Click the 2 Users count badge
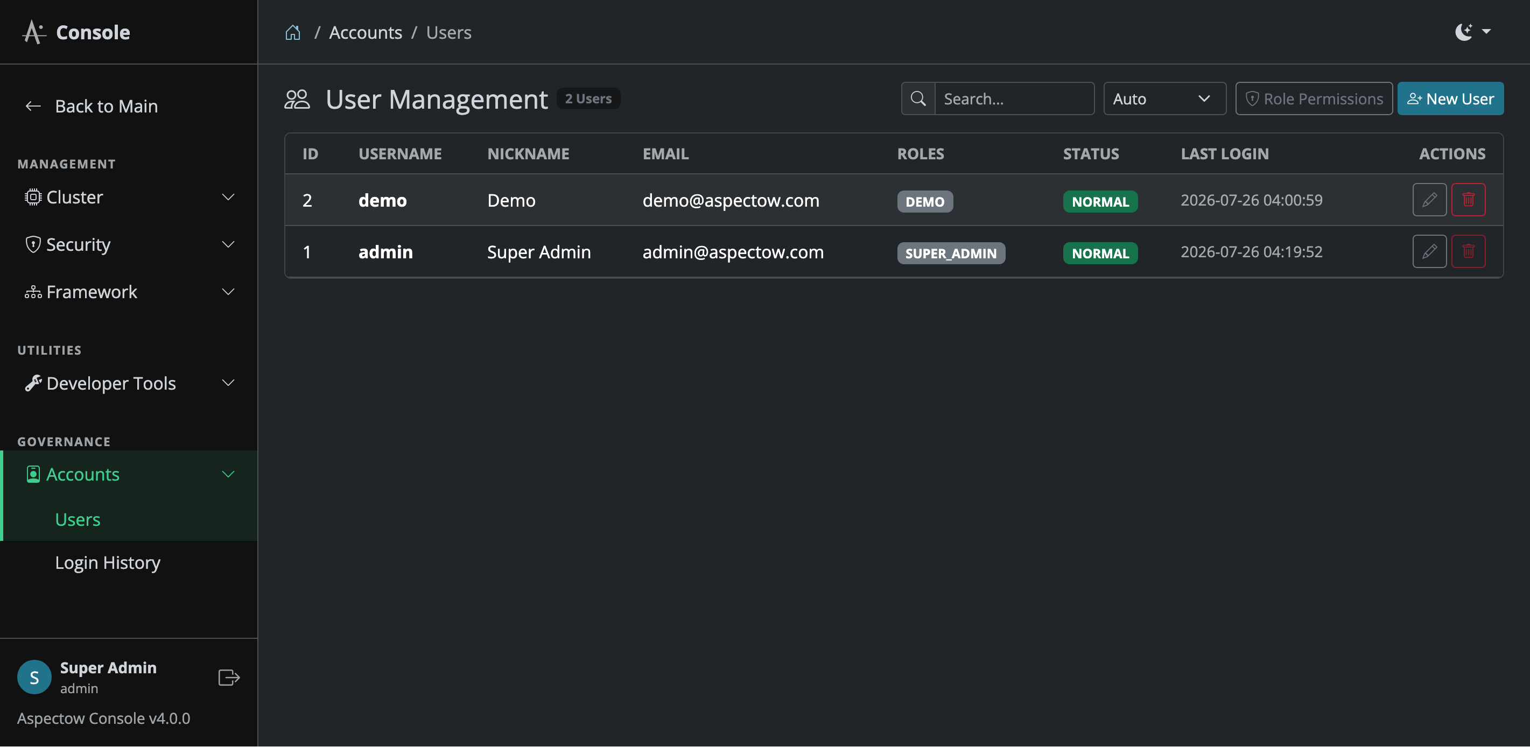 [588, 98]
